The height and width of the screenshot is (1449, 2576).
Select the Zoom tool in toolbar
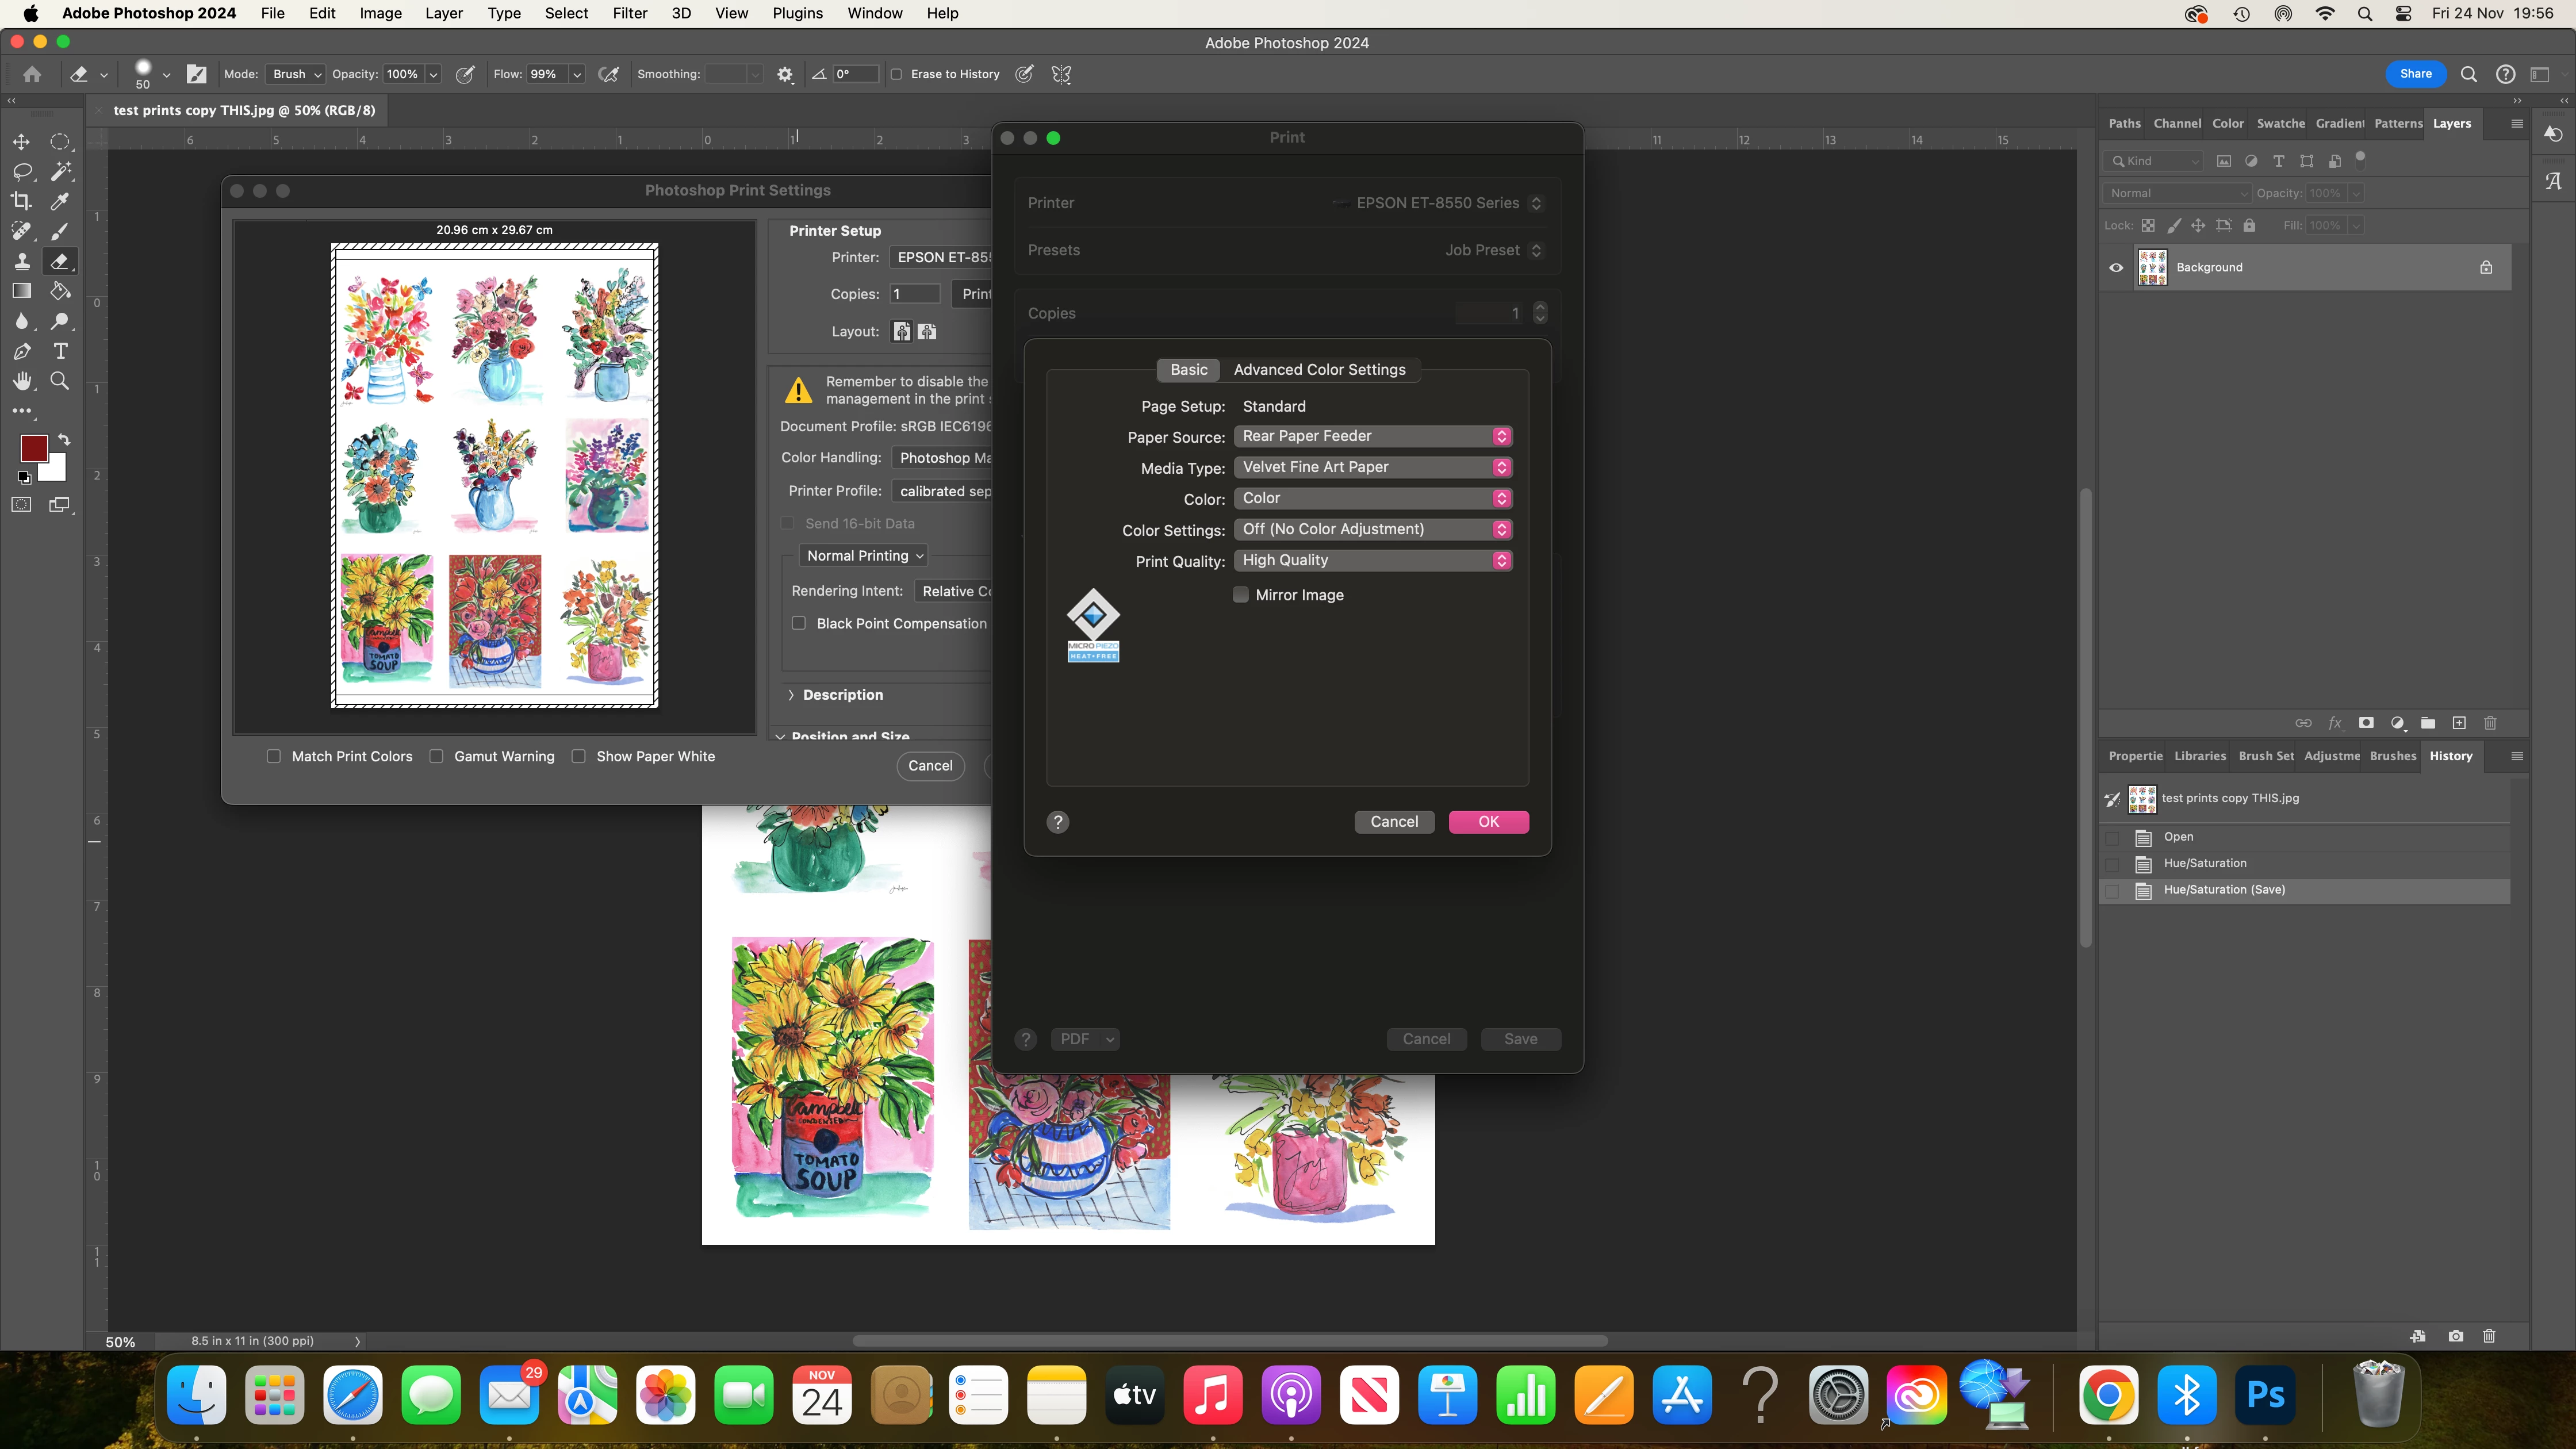[60, 381]
